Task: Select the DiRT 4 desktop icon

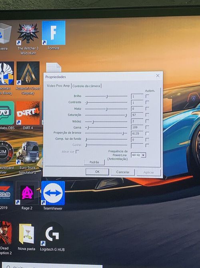Action: 28,116
